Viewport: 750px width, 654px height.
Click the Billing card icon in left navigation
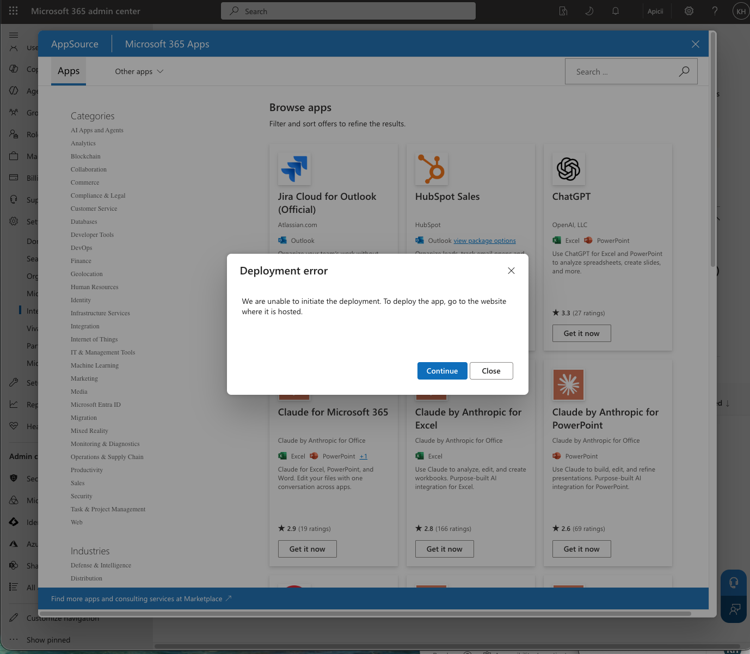click(14, 178)
